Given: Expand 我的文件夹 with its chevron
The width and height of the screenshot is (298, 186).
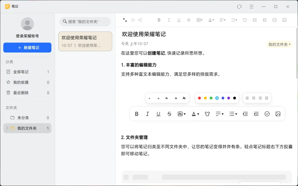Looking at the screenshot, I should coord(7,128).
